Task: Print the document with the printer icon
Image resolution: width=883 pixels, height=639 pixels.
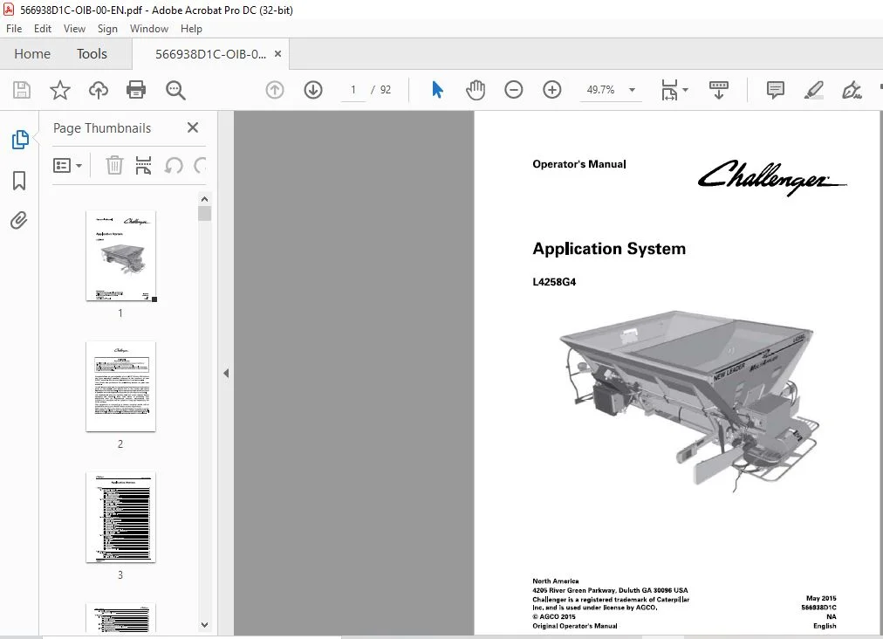Action: [x=136, y=90]
